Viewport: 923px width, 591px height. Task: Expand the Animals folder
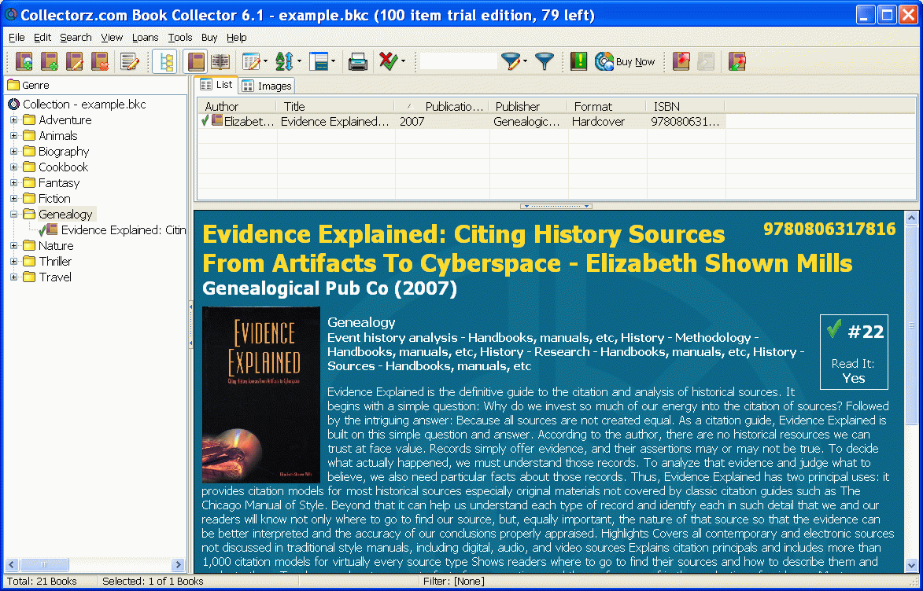pyautogui.click(x=13, y=136)
